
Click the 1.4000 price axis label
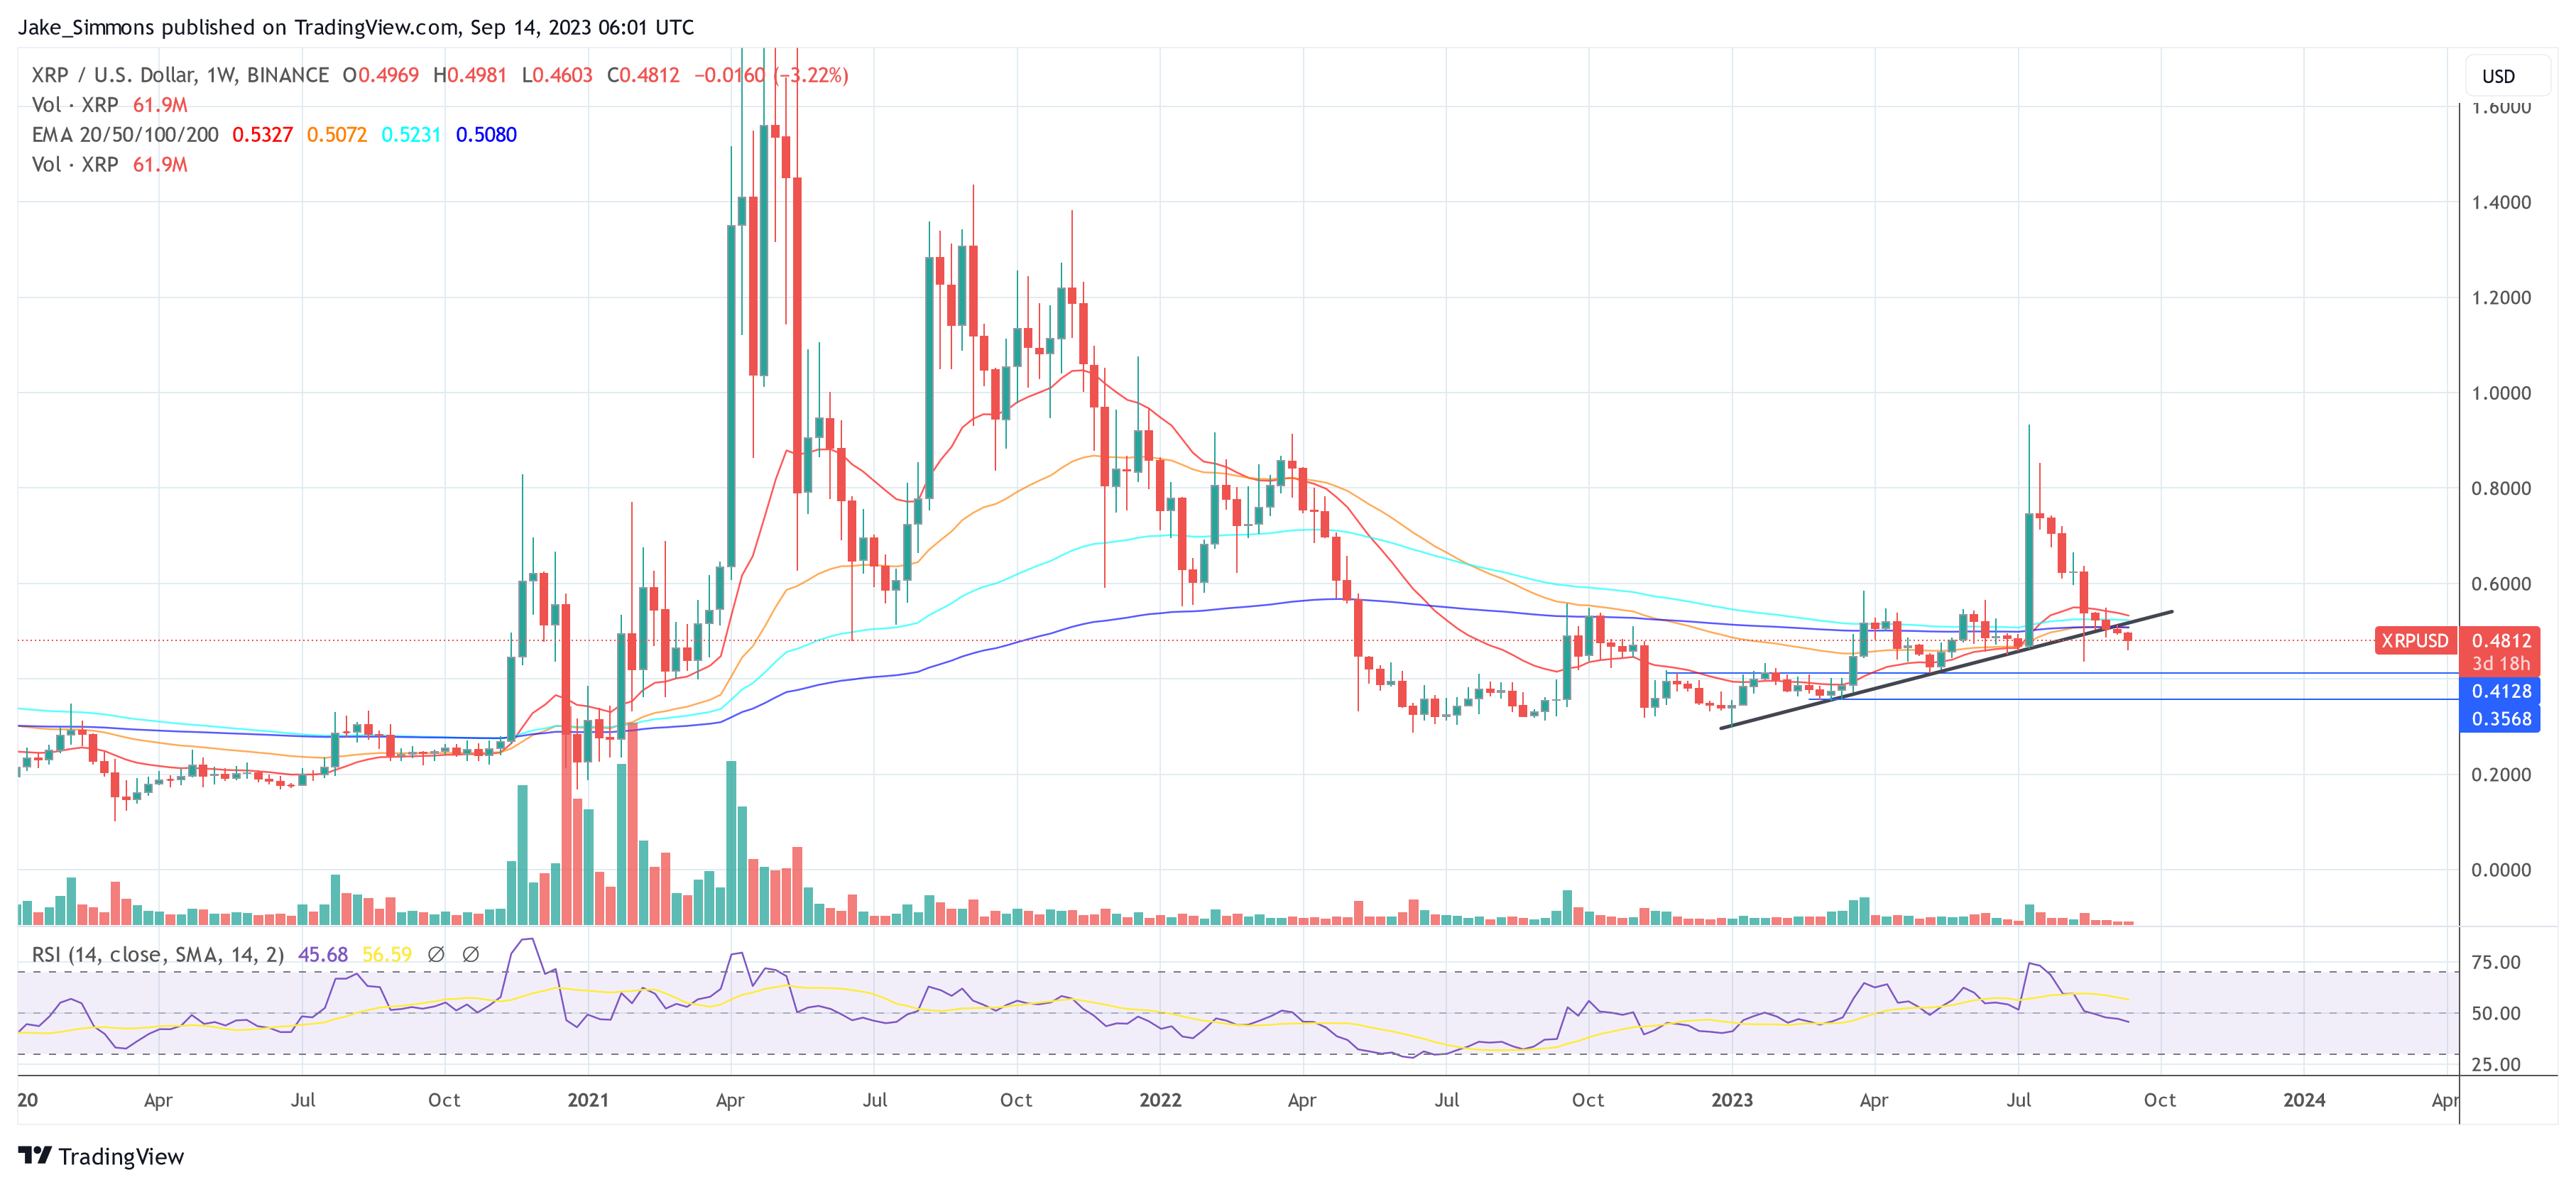pyautogui.click(x=2501, y=202)
